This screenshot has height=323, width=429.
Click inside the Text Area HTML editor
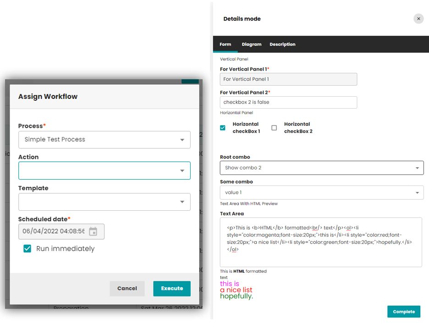click(321, 242)
